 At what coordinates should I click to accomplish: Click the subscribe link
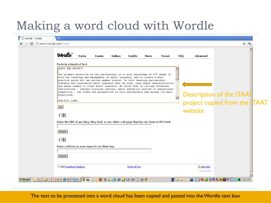point(205,167)
